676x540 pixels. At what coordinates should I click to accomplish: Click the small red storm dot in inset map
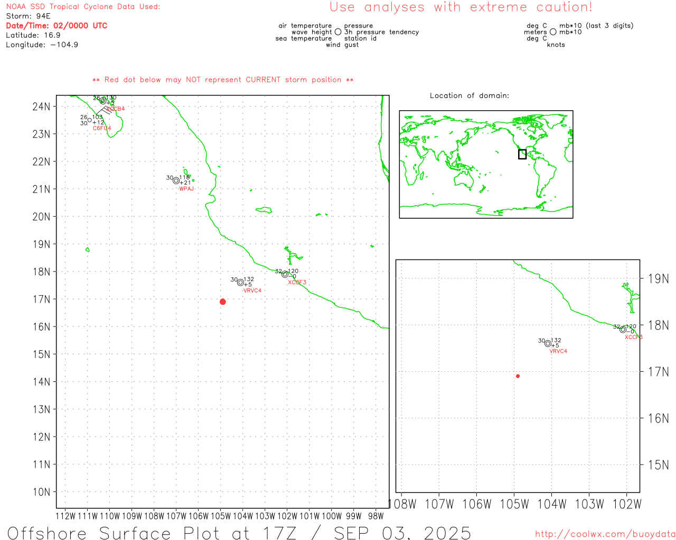(x=518, y=376)
